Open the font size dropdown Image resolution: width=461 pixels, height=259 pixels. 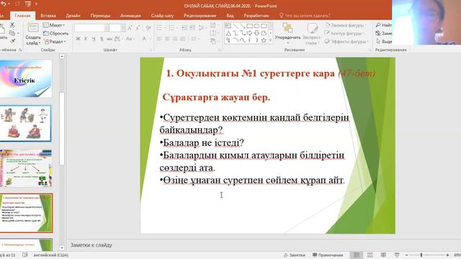(123, 28)
